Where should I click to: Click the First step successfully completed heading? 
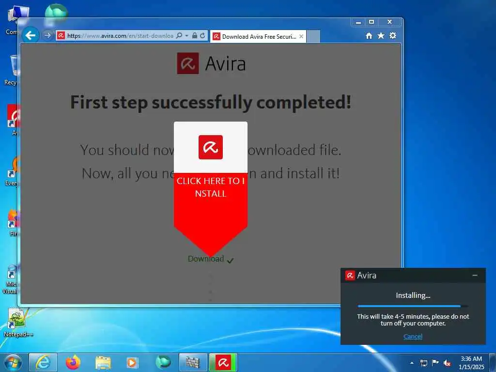pyautogui.click(x=211, y=102)
